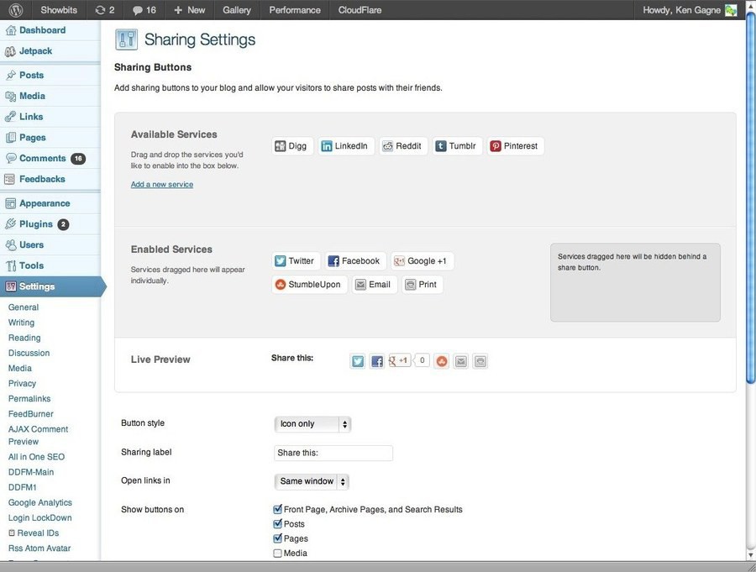Open comments bubble in top bar

144,10
